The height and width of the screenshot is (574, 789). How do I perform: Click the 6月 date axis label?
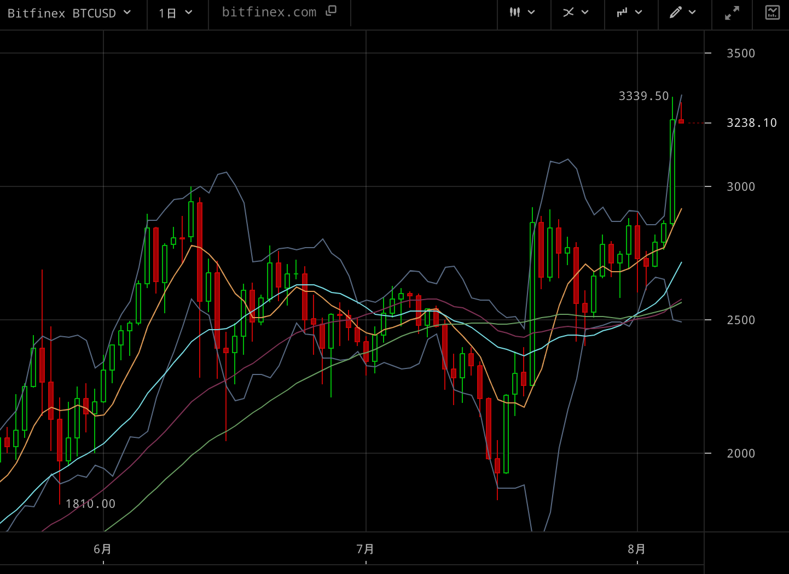(x=103, y=549)
